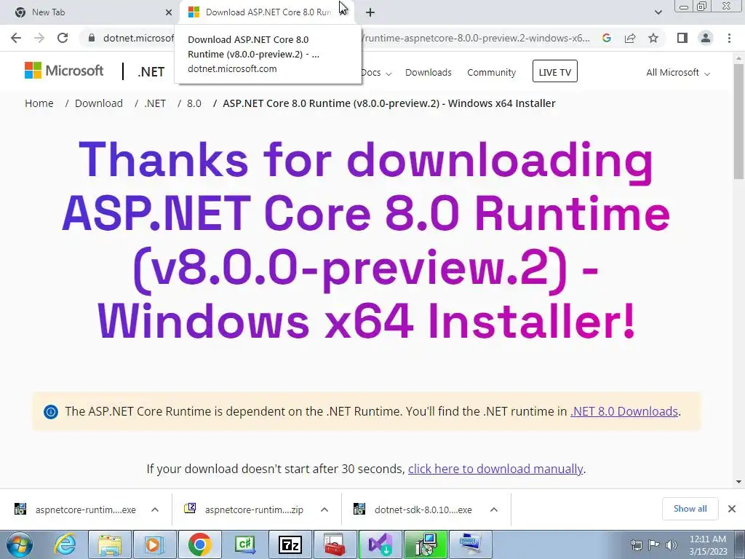
Task: Open the Community menu item
Action: tap(491, 72)
